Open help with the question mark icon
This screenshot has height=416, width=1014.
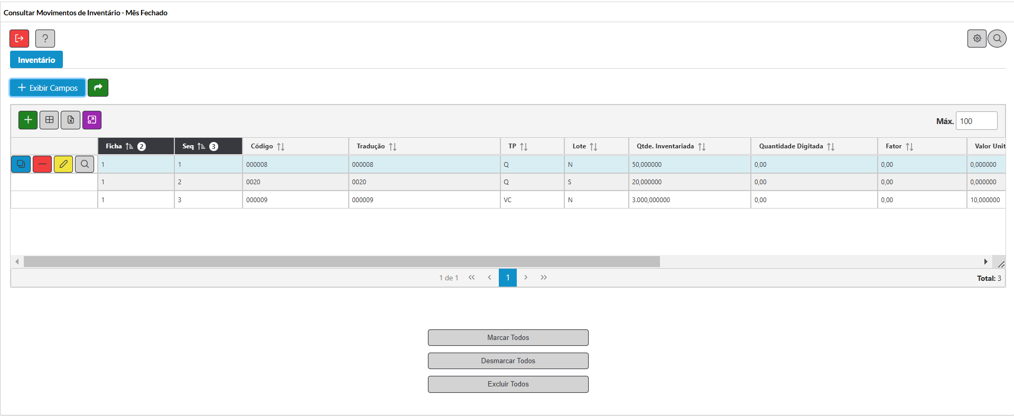tap(45, 39)
